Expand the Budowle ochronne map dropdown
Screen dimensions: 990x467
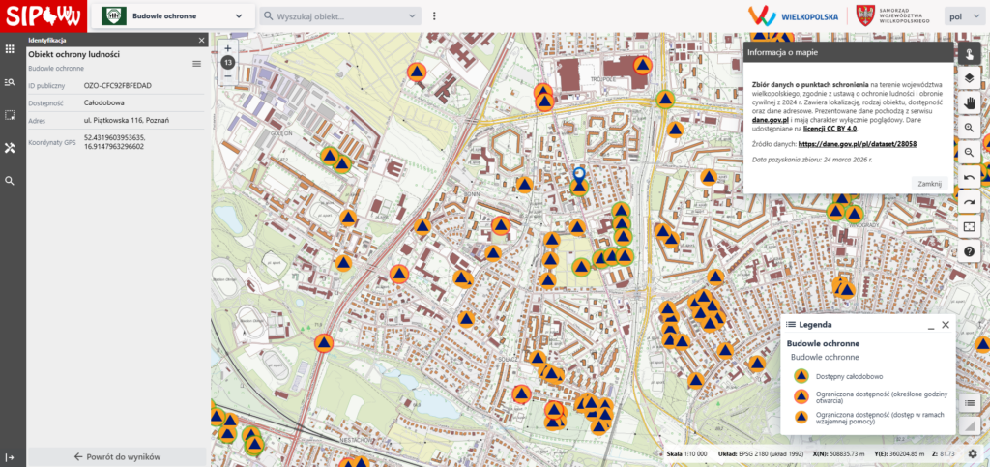(x=239, y=16)
